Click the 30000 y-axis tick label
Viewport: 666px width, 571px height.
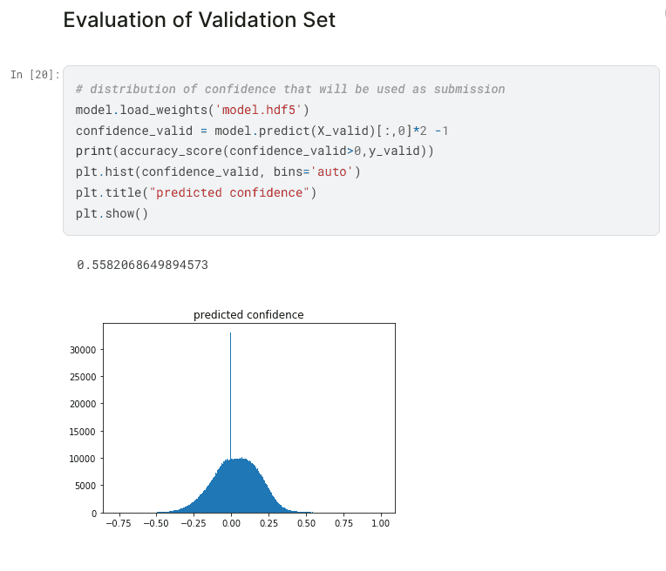pyautogui.click(x=83, y=350)
